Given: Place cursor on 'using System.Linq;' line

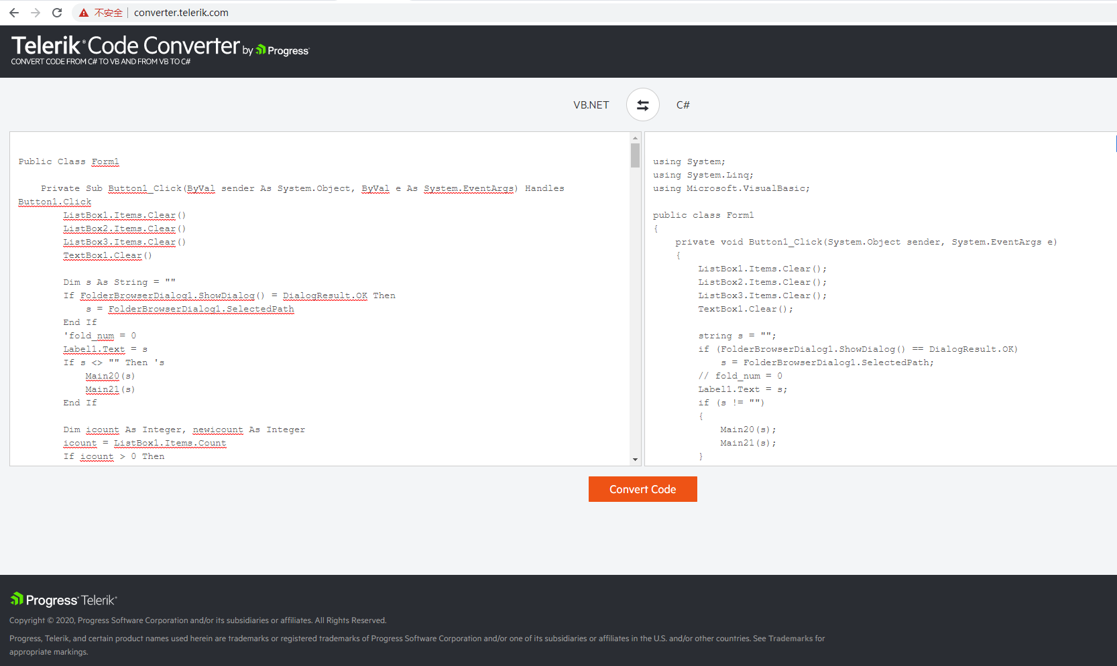Looking at the screenshot, I should pos(703,175).
